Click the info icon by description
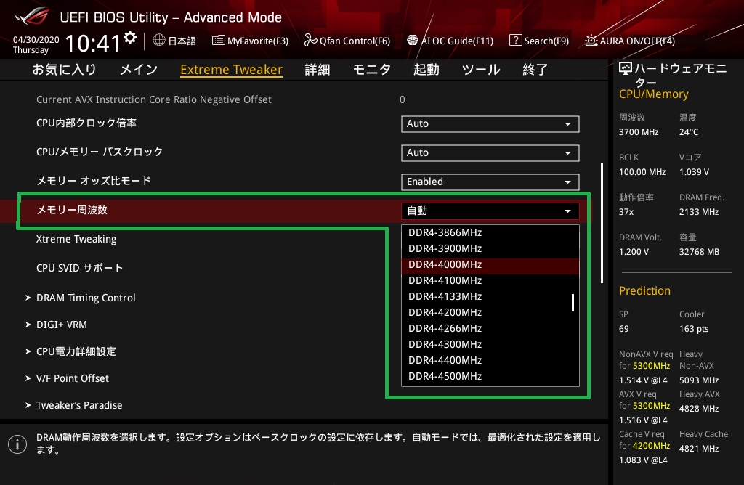 tap(17, 444)
